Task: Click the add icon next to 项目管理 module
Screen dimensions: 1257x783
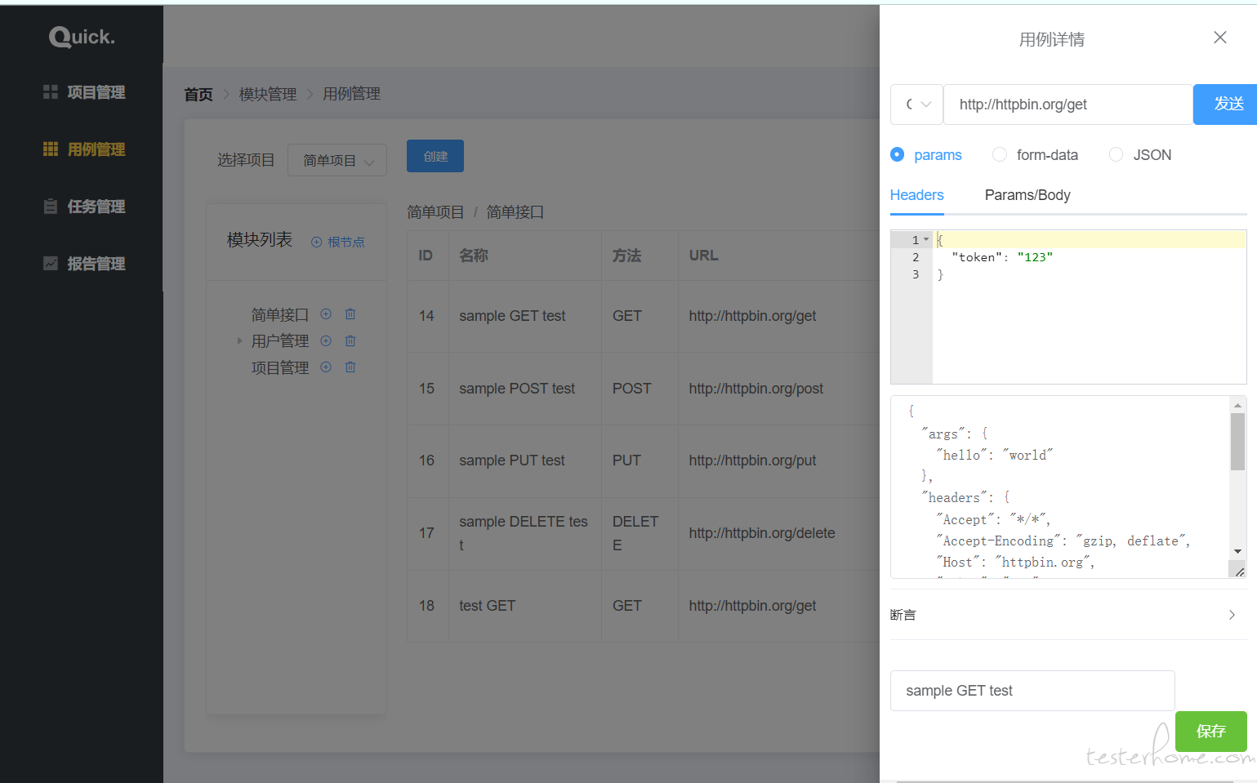Action: coord(326,367)
